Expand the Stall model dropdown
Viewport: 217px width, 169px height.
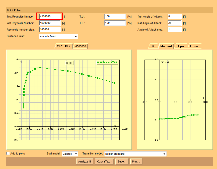pos(70,154)
